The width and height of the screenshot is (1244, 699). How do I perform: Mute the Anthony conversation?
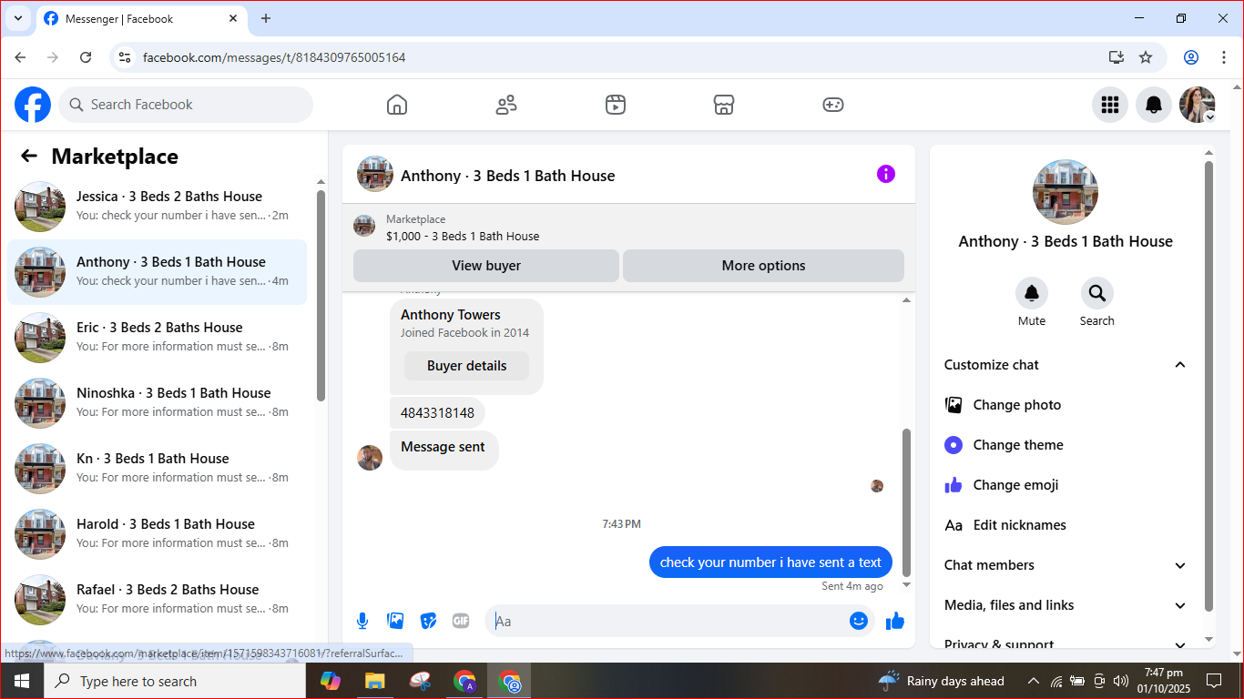pyautogui.click(x=1032, y=293)
